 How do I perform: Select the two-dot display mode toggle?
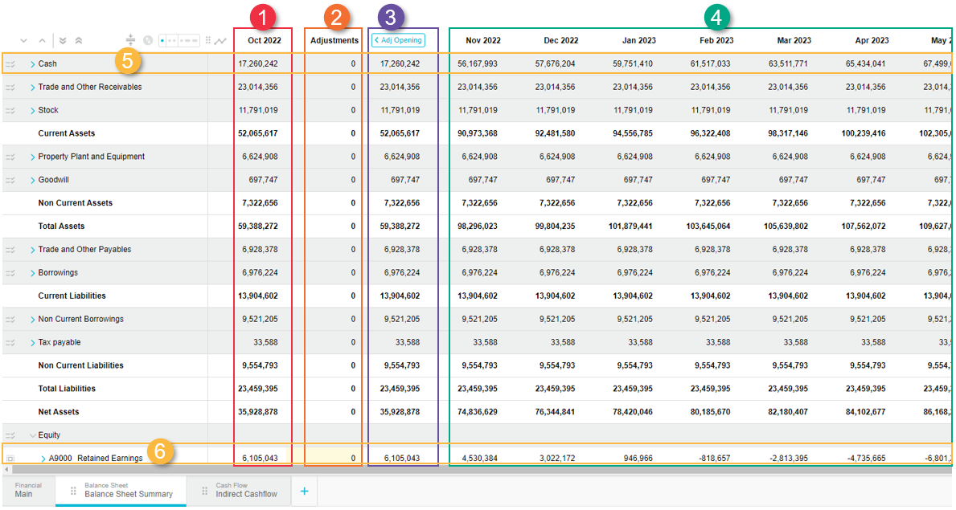click(x=174, y=40)
